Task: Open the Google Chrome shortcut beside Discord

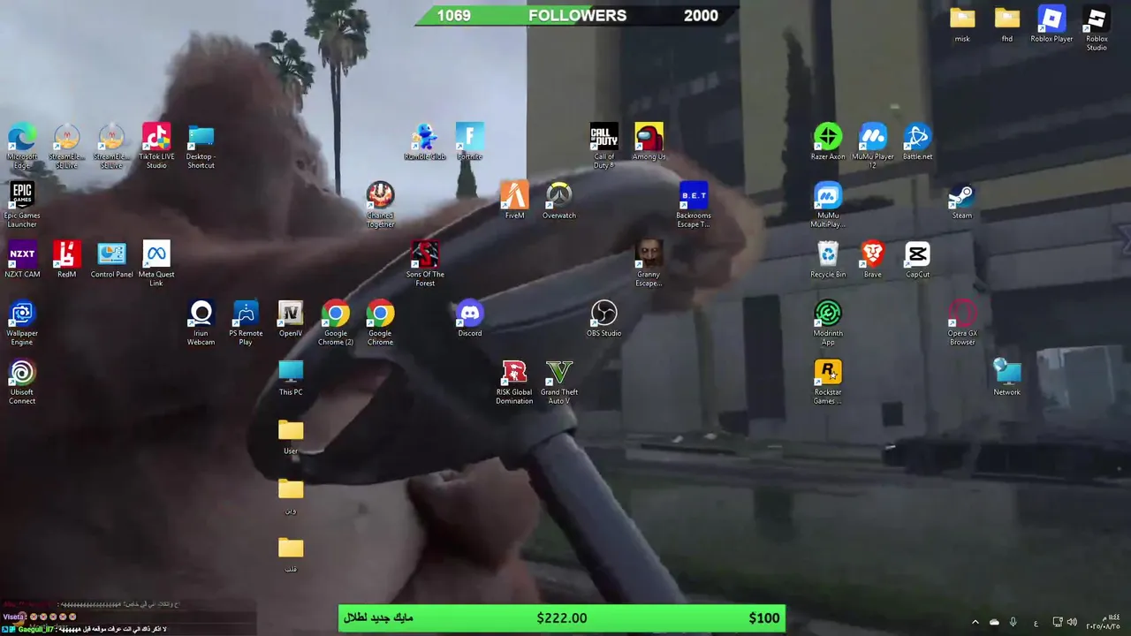Action: (x=380, y=322)
